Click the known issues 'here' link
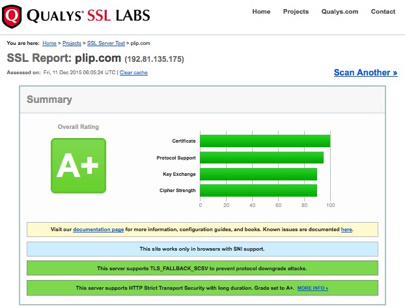405x308 pixels. [346, 229]
